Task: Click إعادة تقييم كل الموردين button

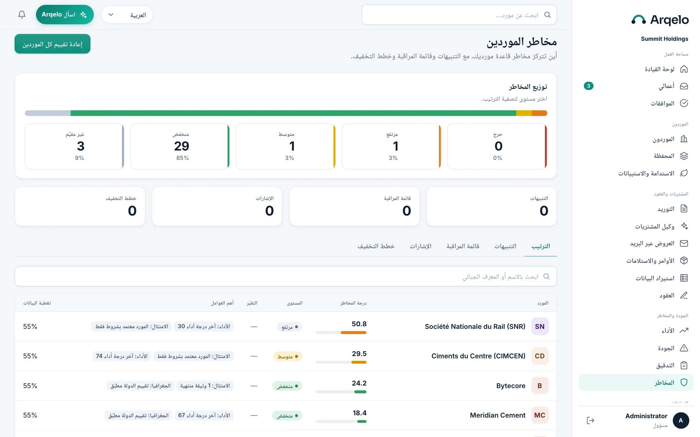Action: pos(52,44)
